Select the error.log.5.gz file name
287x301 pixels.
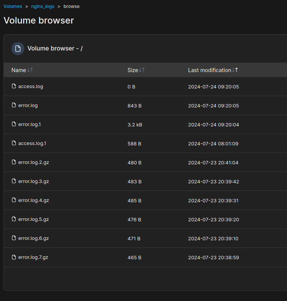pyautogui.click(x=33, y=219)
